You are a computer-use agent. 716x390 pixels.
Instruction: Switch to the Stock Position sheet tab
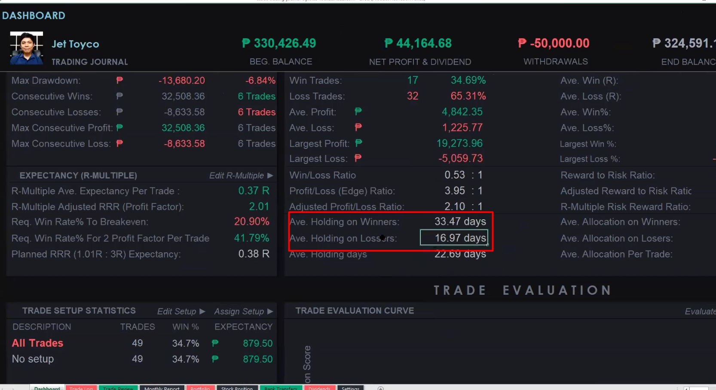click(x=237, y=388)
